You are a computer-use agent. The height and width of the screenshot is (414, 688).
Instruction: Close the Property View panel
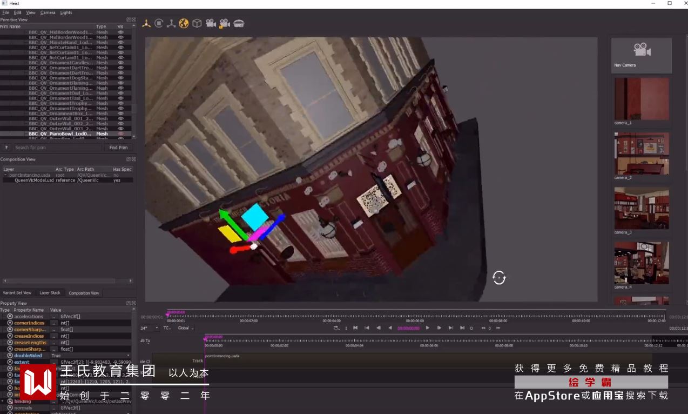pyautogui.click(x=133, y=303)
